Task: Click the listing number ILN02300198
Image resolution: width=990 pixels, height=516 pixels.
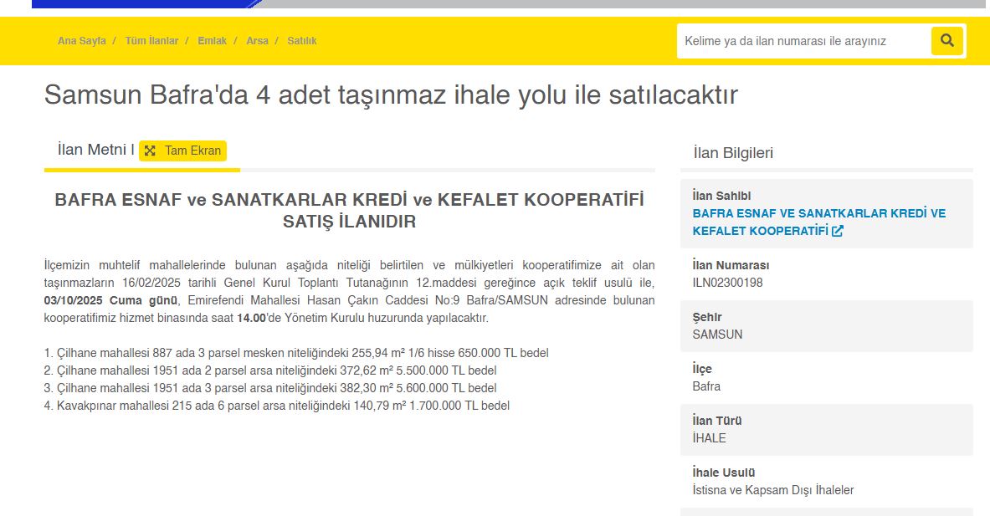Action: (x=727, y=283)
